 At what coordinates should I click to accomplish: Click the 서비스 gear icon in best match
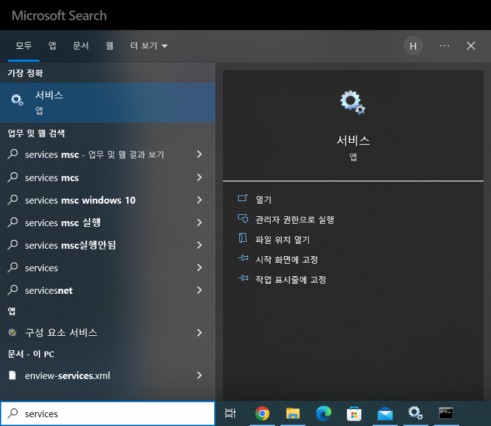click(x=17, y=100)
